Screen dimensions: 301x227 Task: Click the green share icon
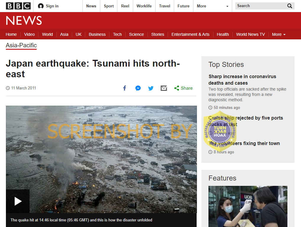[177, 88]
